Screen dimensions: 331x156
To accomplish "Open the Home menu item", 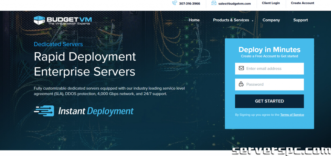I will coord(194,20).
